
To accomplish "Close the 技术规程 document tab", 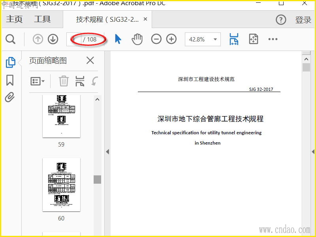I will tap(145, 19).
